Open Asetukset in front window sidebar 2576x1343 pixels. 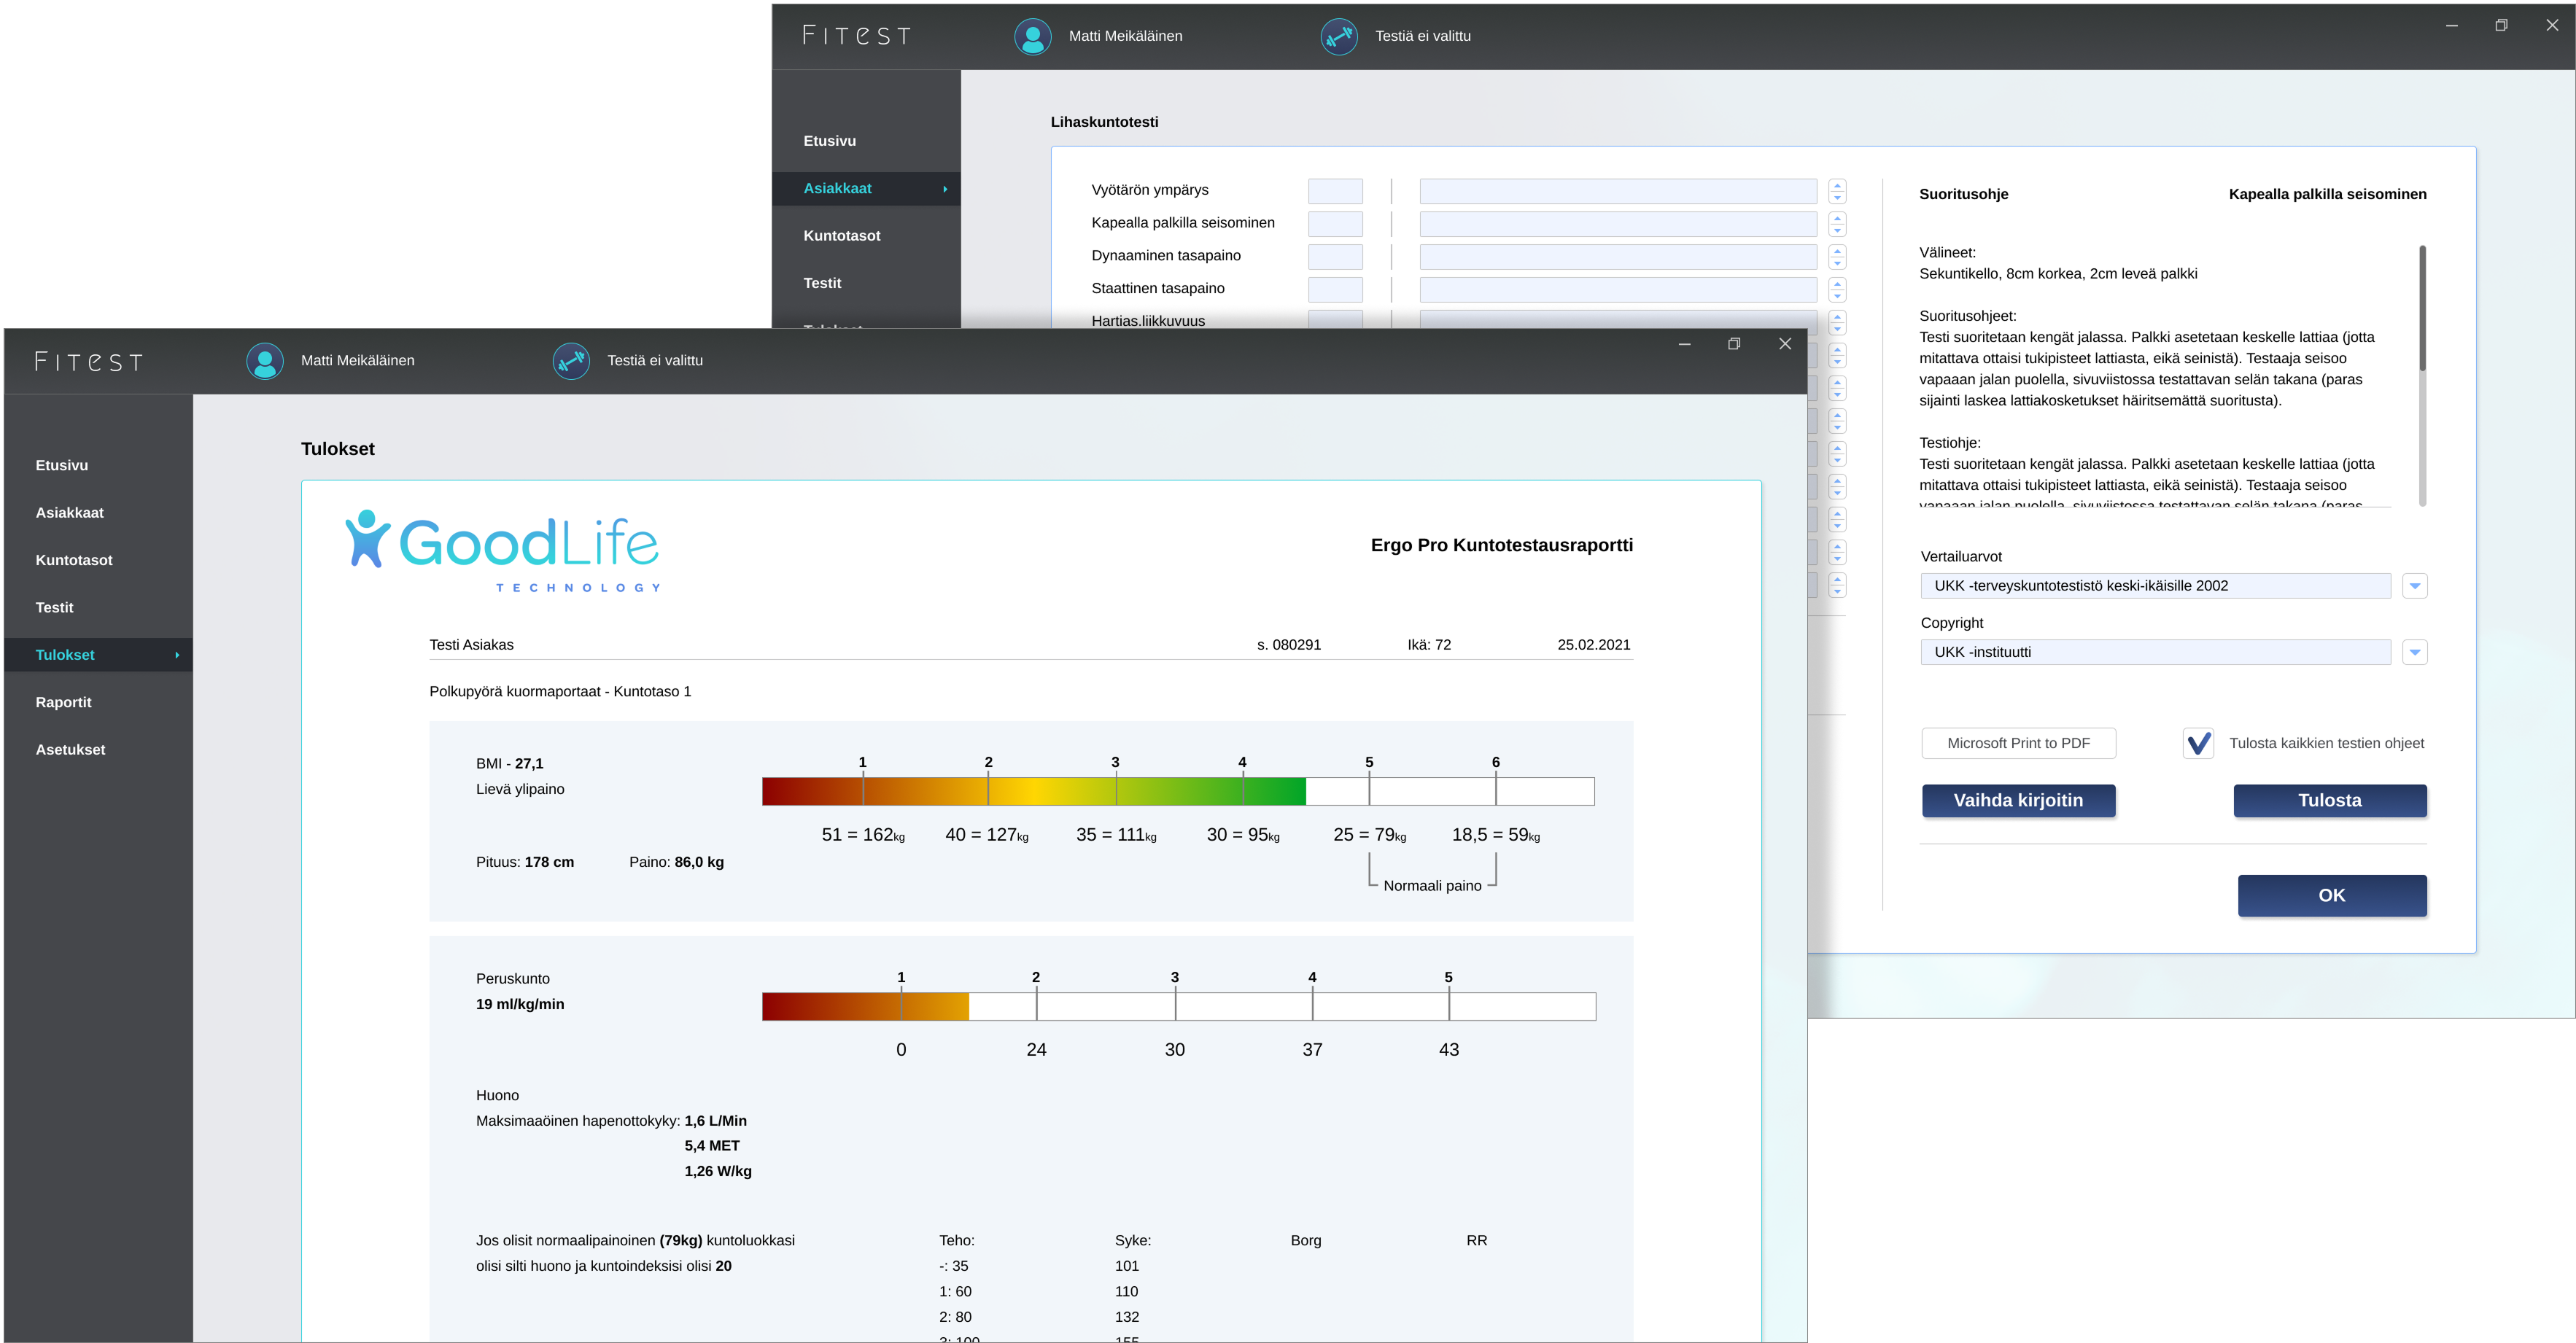(71, 750)
